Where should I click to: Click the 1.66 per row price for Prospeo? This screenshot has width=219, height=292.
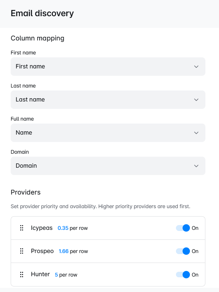coord(73,252)
